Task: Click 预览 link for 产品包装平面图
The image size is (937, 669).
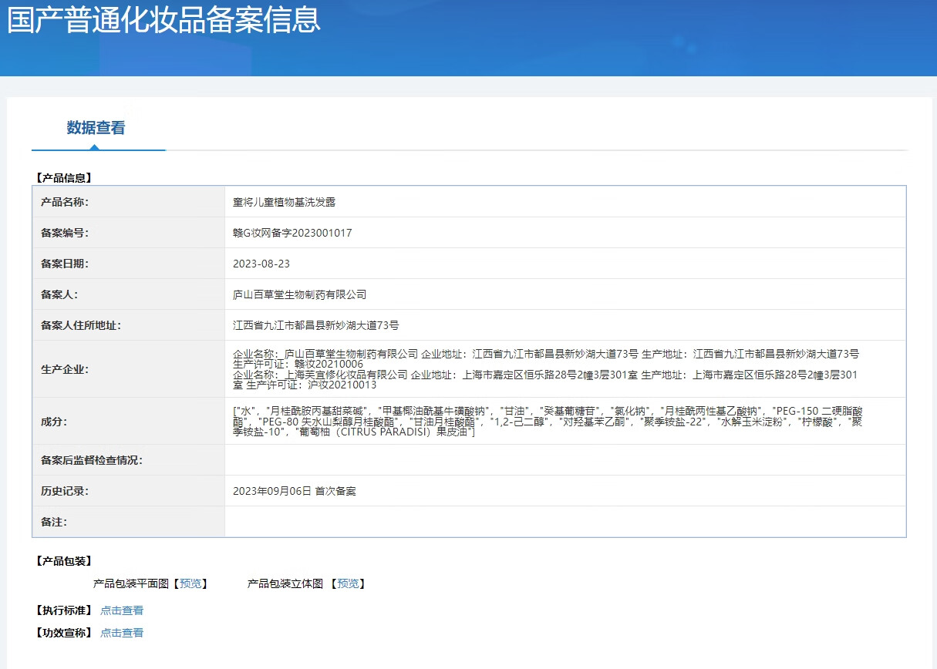Action: 190,583
